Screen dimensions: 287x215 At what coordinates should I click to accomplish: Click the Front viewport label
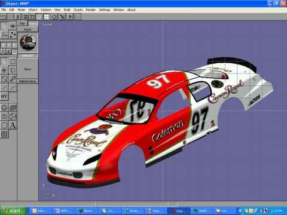point(47,24)
